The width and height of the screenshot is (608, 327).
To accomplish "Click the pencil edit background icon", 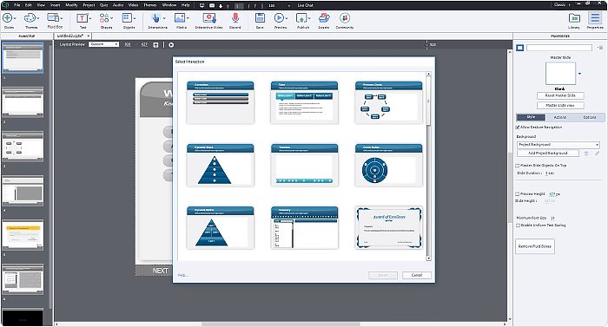I will point(598,154).
